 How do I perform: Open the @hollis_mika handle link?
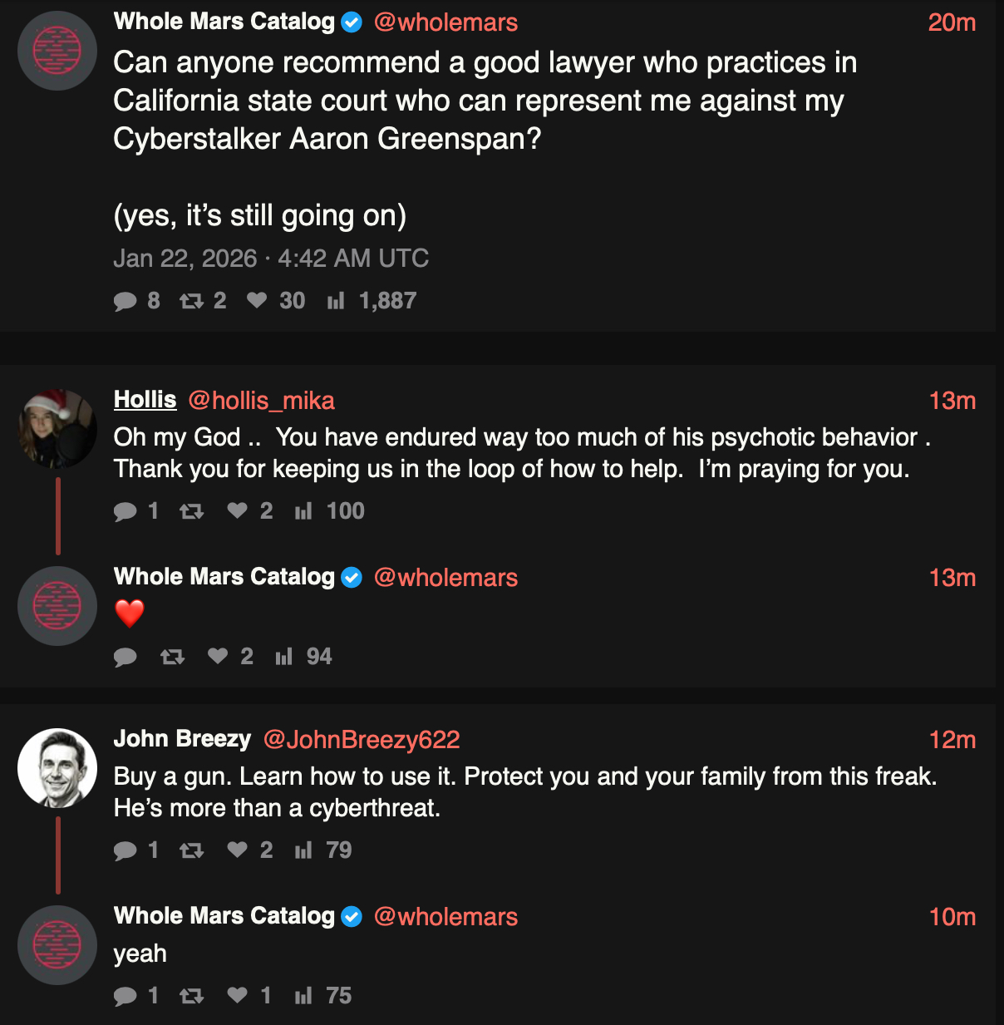tap(261, 401)
